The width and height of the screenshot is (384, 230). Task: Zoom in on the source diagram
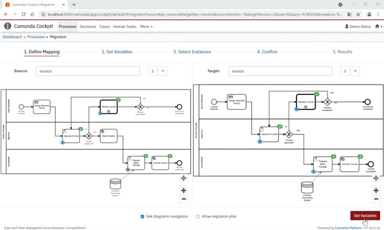click(184, 190)
